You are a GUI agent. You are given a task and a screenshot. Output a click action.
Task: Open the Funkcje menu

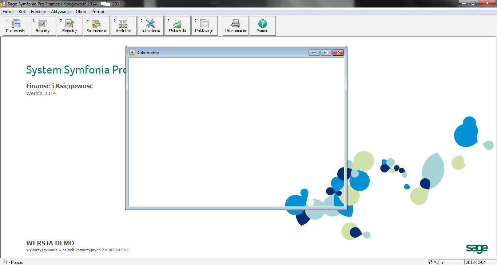pos(38,12)
